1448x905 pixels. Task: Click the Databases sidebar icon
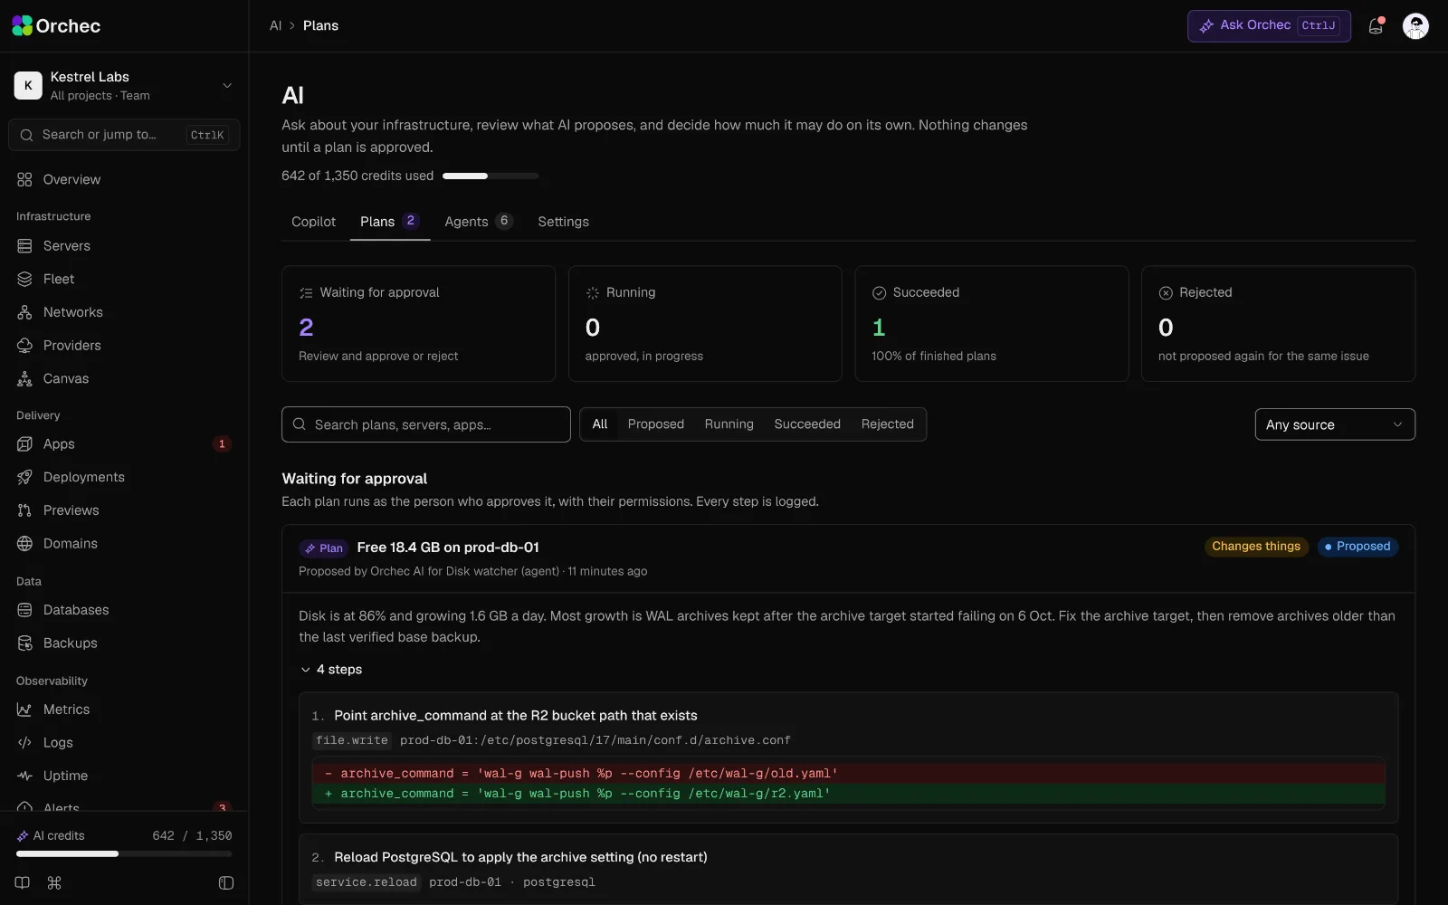coord(24,610)
